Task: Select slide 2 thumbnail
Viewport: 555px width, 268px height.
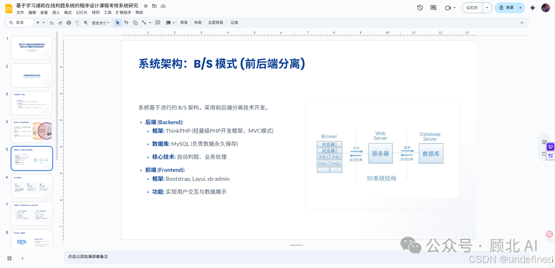Action: (32, 75)
